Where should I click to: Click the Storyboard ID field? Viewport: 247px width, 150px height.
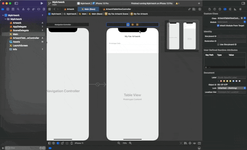point(232,36)
